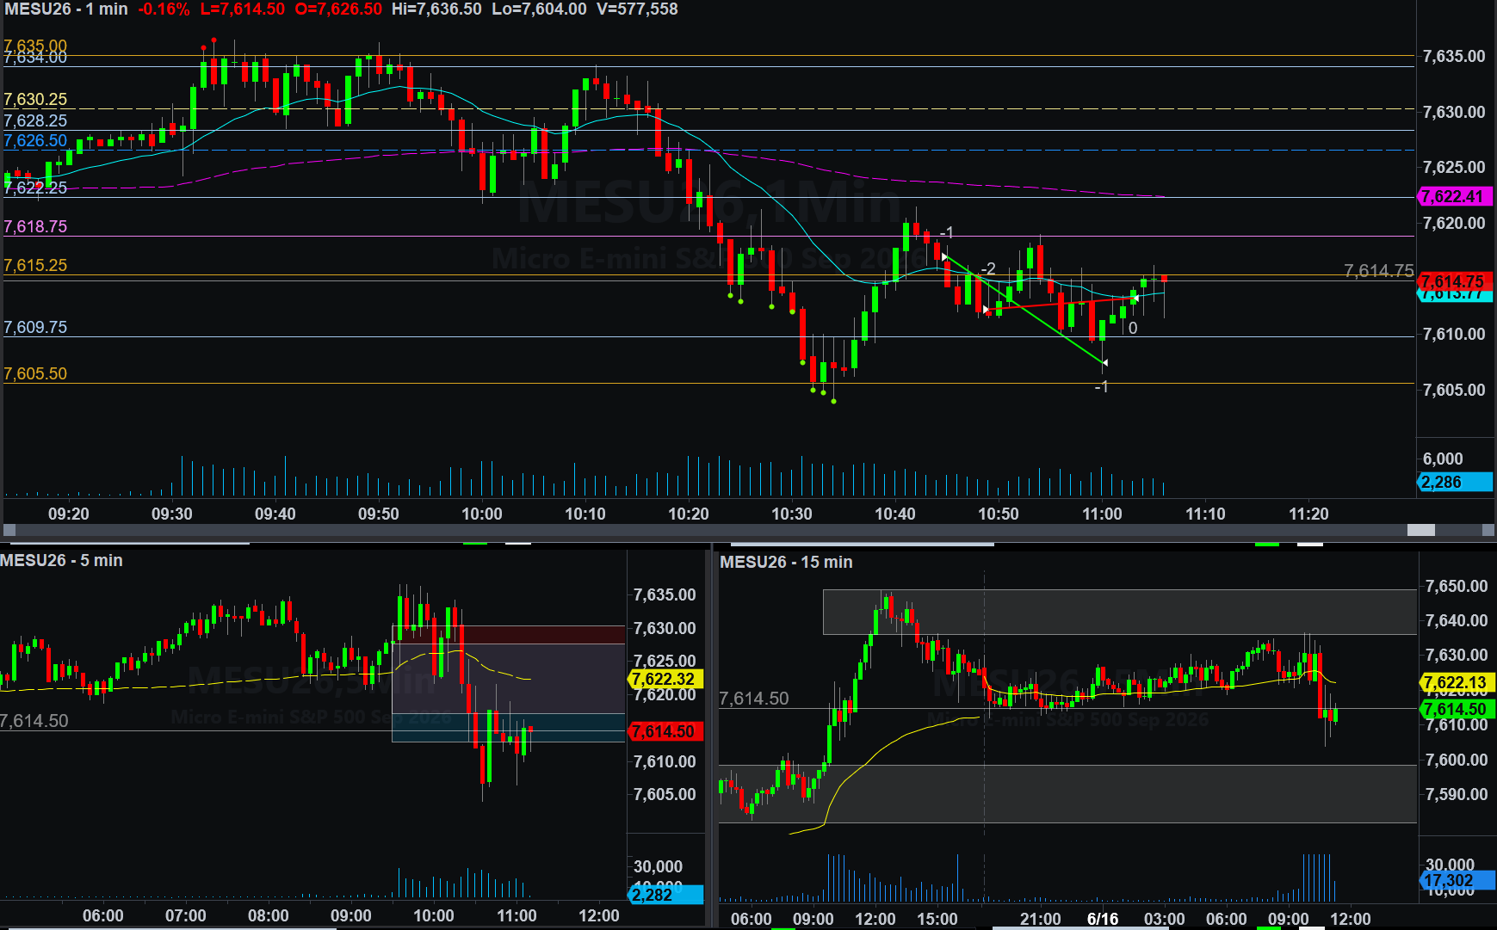1497x930 pixels.
Task: Select the lower gray shaded zone on the 15 min chart
Action: [1067, 794]
